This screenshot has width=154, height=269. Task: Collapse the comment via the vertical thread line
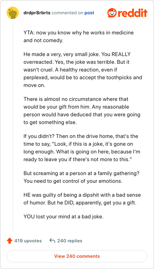coord(13,125)
